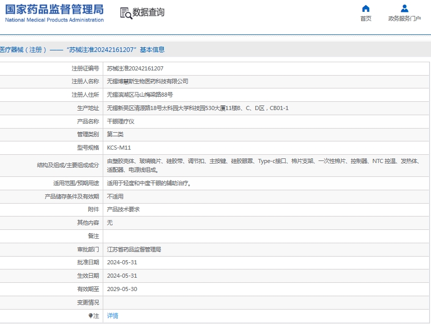The image size is (431, 325).
Task: Click the 生效日期 label
Action: click(x=88, y=276)
